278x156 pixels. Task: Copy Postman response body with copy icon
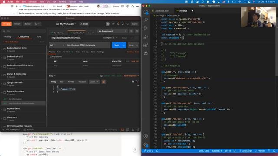[133, 81]
